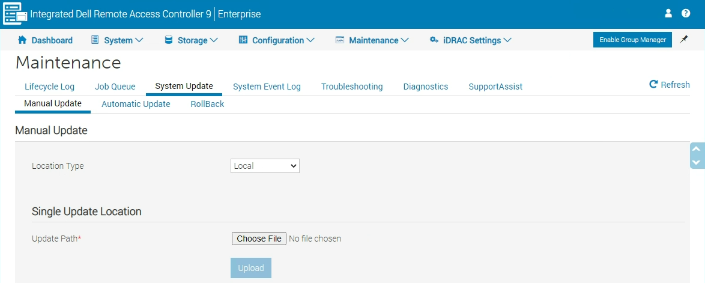Select the Automatic Update tab
The height and width of the screenshot is (283, 705).
[136, 104]
